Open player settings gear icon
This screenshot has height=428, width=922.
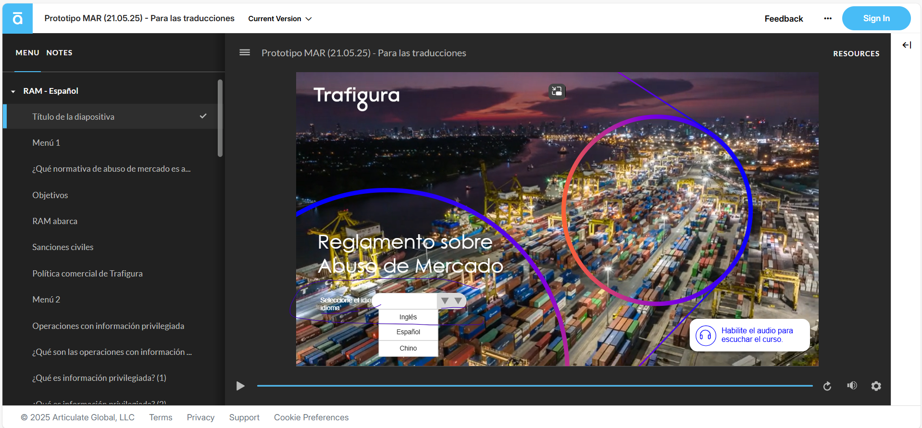(x=876, y=386)
